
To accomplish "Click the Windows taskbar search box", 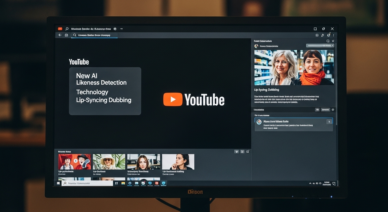I will click(87, 183).
